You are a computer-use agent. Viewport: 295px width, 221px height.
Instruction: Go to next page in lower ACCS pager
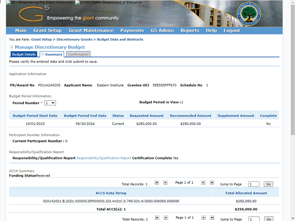coord(203,217)
